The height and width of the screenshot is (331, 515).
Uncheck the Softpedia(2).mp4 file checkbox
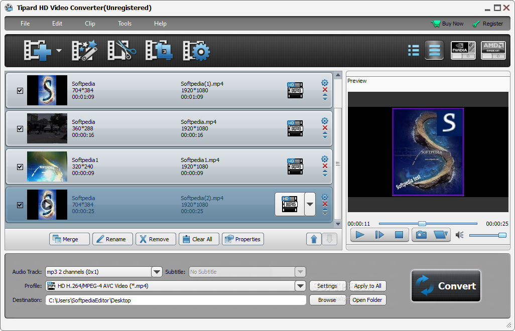(x=20, y=205)
